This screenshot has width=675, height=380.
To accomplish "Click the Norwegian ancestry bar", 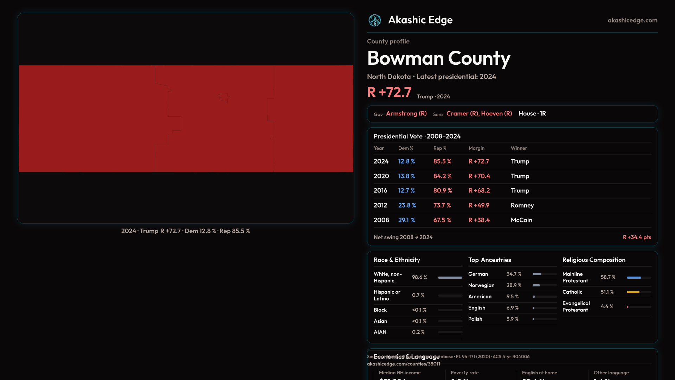I will 536,285.
